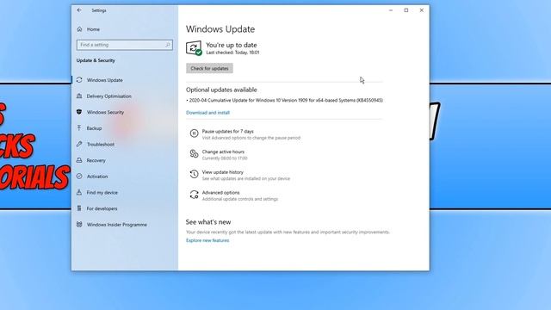Click the Windows Update page heading
The width and height of the screenshot is (551, 310).
click(x=220, y=29)
